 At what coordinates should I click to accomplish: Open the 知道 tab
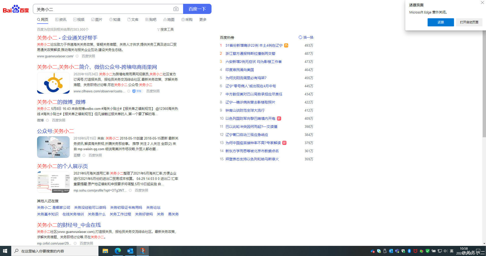tap(115, 20)
